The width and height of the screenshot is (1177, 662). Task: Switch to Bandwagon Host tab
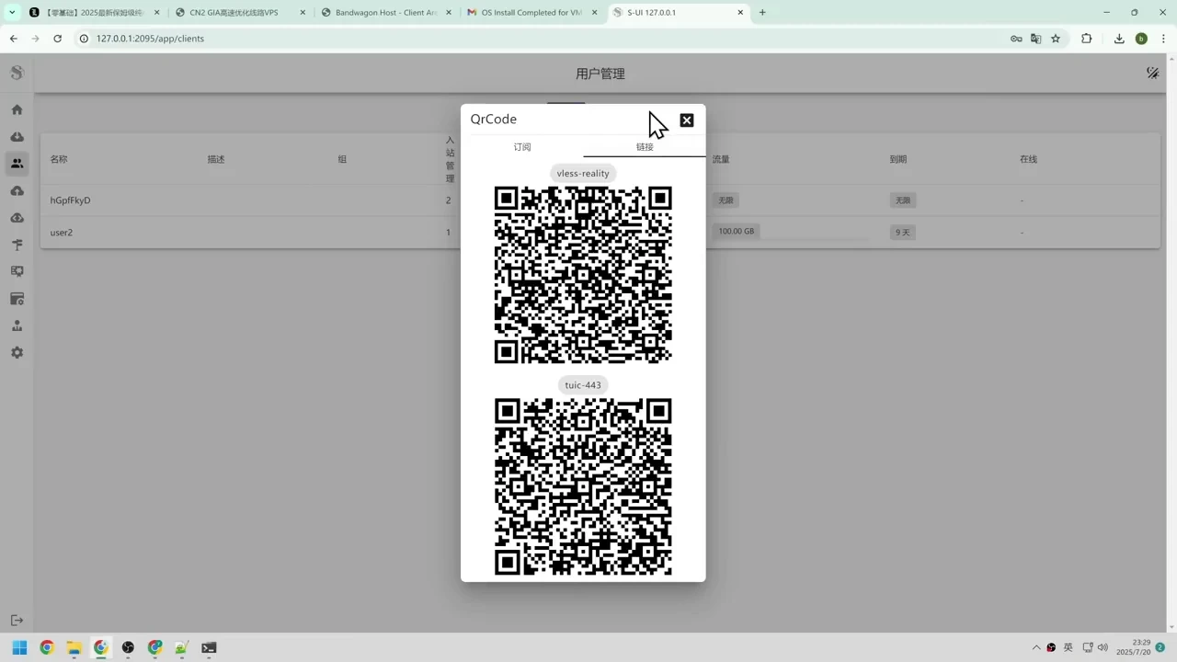click(x=388, y=13)
